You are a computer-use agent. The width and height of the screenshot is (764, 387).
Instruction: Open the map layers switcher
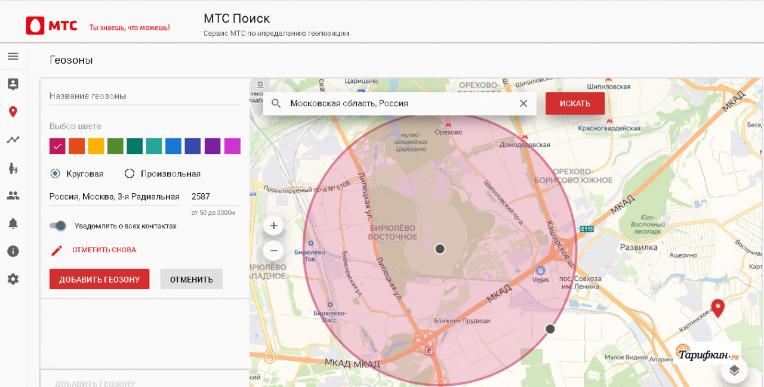tap(734, 370)
